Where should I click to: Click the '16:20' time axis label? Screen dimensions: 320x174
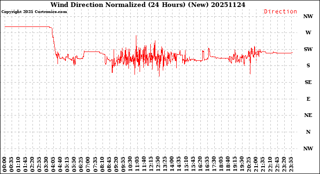pos(200,165)
